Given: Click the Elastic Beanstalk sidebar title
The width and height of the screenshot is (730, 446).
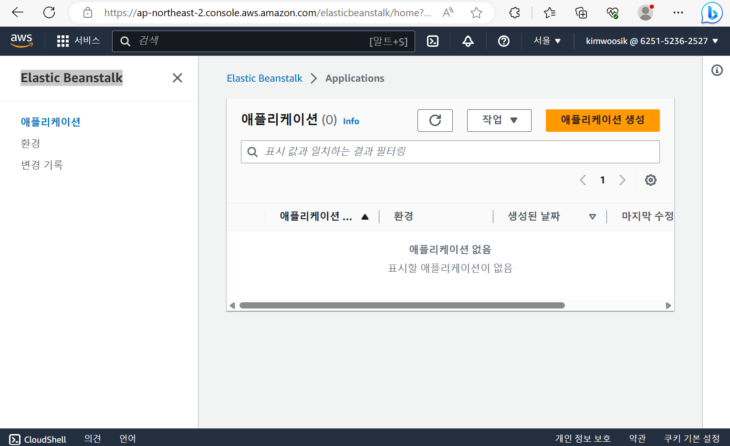Looking at the screenshot, I should [72, 78].
